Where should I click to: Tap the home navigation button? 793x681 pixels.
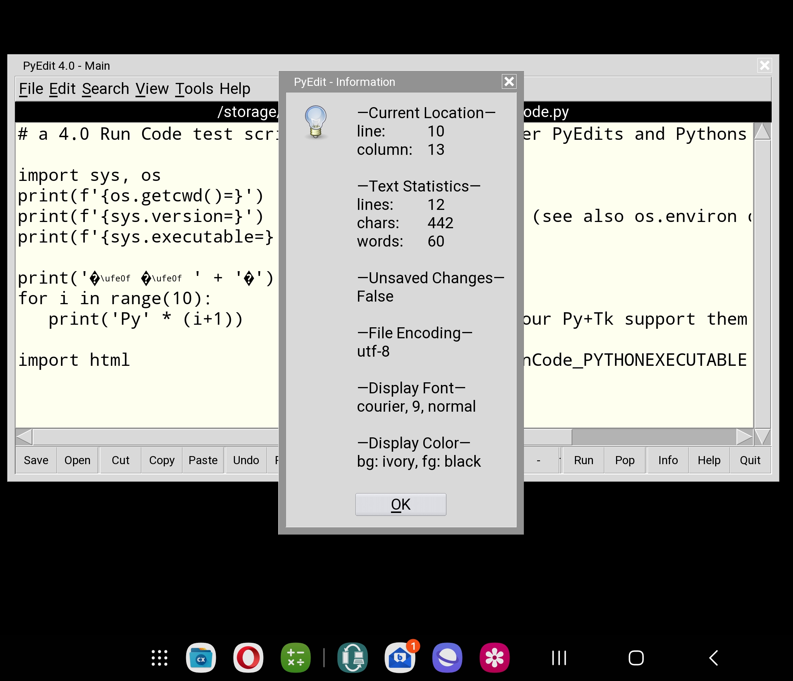pyautogui.click(x=636, y=658)
